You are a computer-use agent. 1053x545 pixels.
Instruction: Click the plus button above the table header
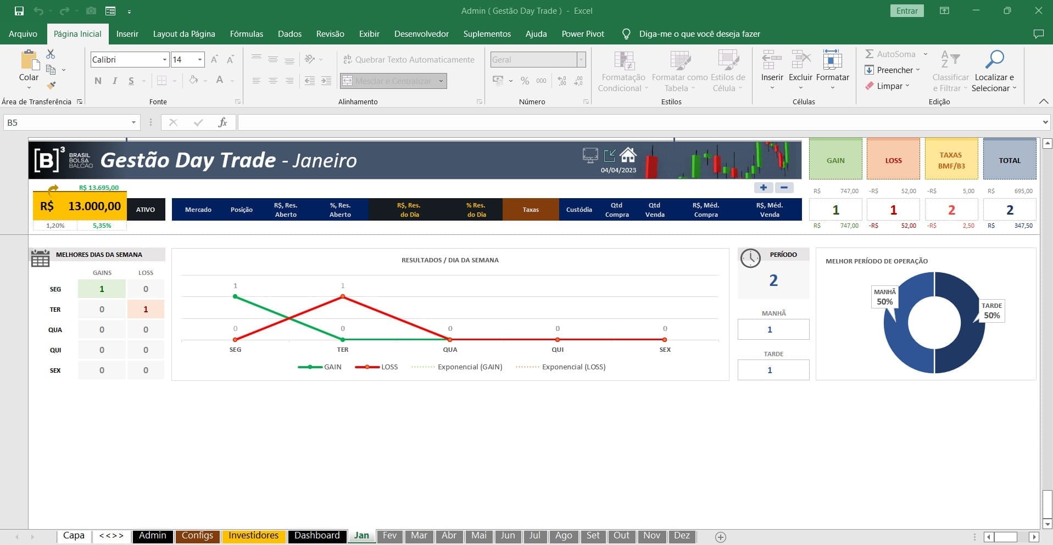(x=764, y=188)
